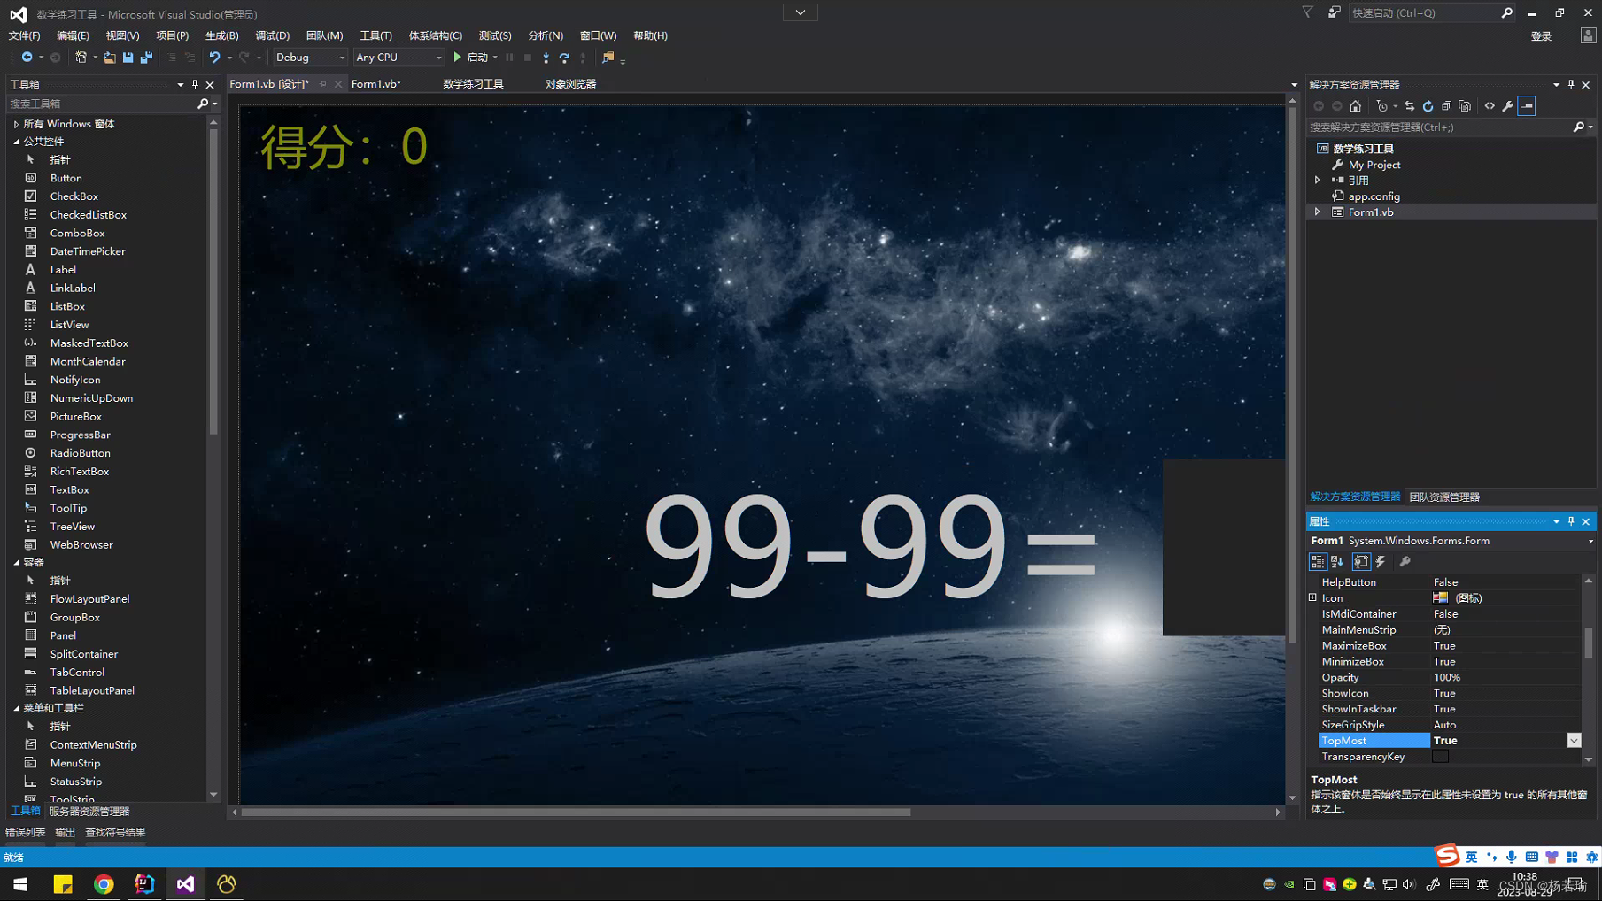The height and width of the screenshot is (901, 1602).
Task: Open the Windows Start menu
Action: [20, 884]
